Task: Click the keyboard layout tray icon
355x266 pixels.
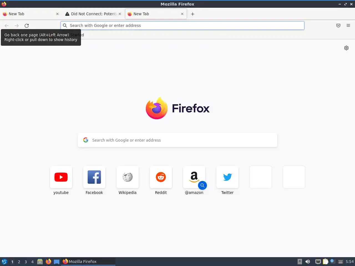Action: (x=341, y=262)
